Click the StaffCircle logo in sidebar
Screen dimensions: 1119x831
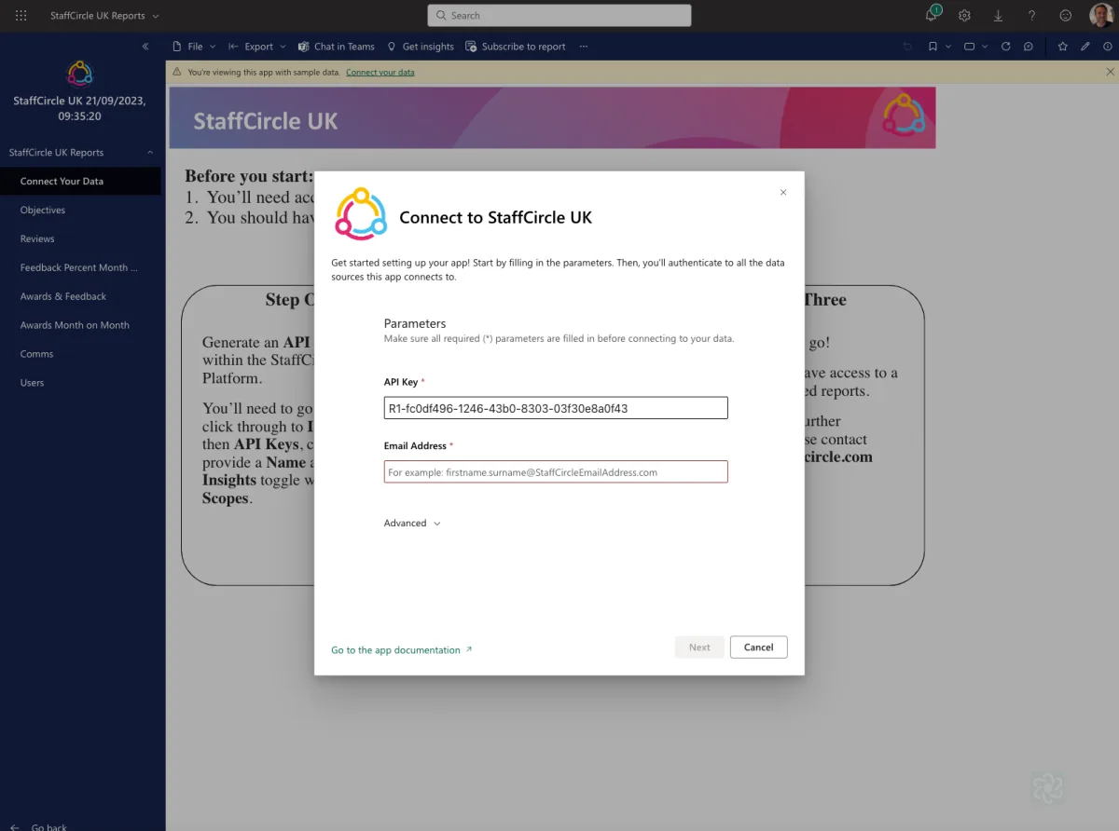pos(80,74)
